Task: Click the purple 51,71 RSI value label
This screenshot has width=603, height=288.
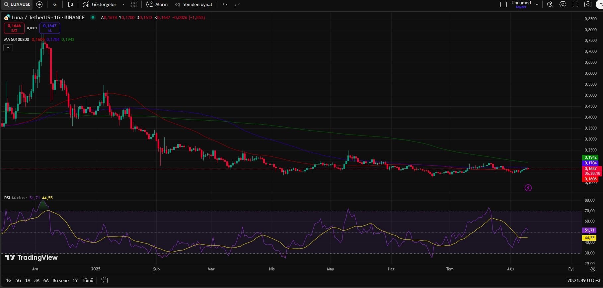Action: (x=589, y=230)
